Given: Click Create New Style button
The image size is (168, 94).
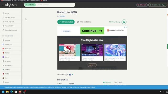Looking at the screenshot, I should [157, 5].
